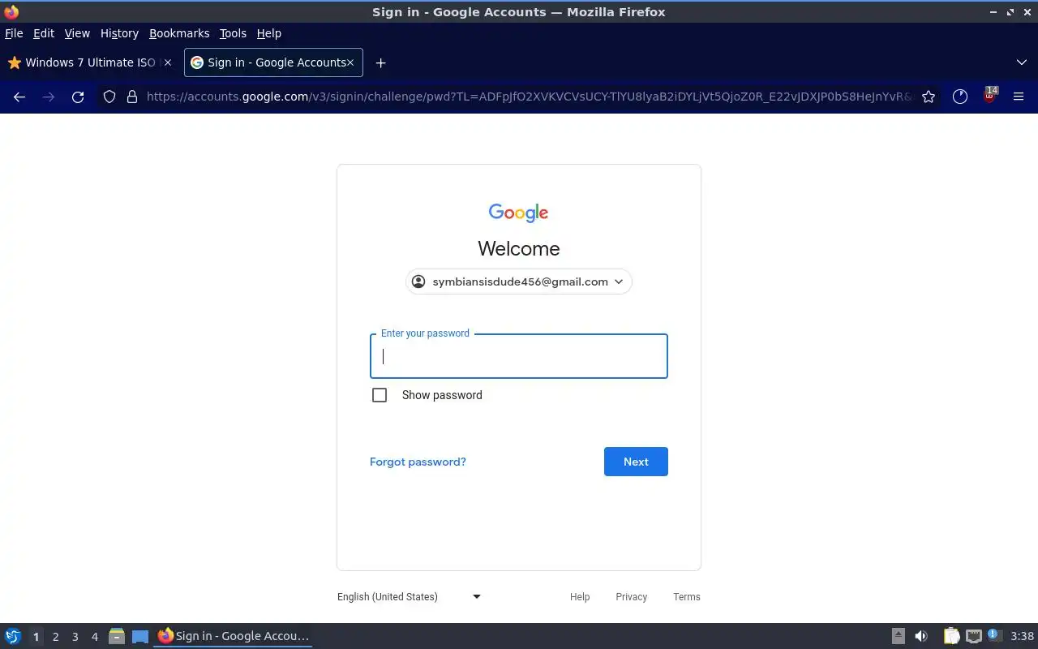Open the eject removable media tray icon
The width and height of the screenshot is (1038, 649).
898,636
